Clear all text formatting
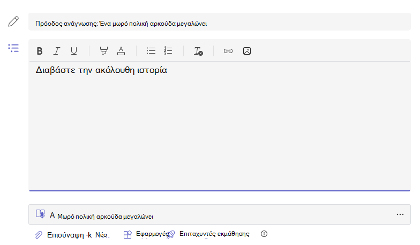 (x=198, y=51)
